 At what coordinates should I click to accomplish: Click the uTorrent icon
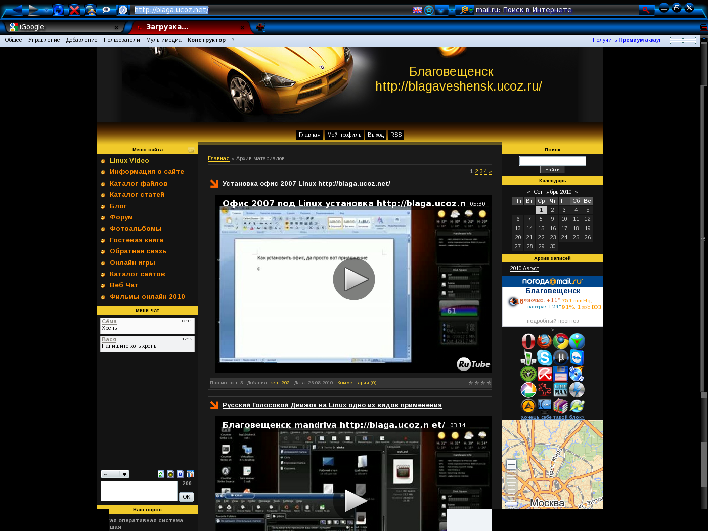[x=560, y=358]
